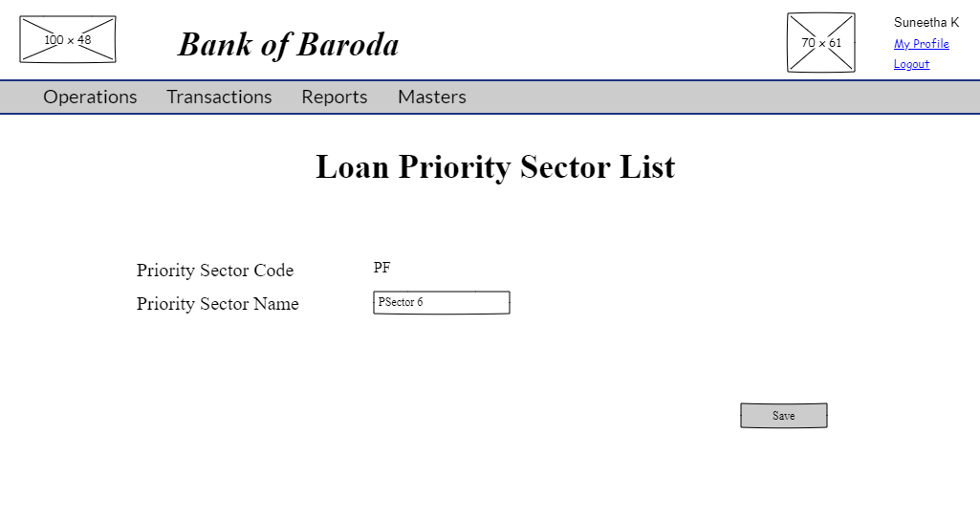The height and width of the screenshot is (521, 980).
Task: Expand the Reports navigation entry
Action: [335, 97]
